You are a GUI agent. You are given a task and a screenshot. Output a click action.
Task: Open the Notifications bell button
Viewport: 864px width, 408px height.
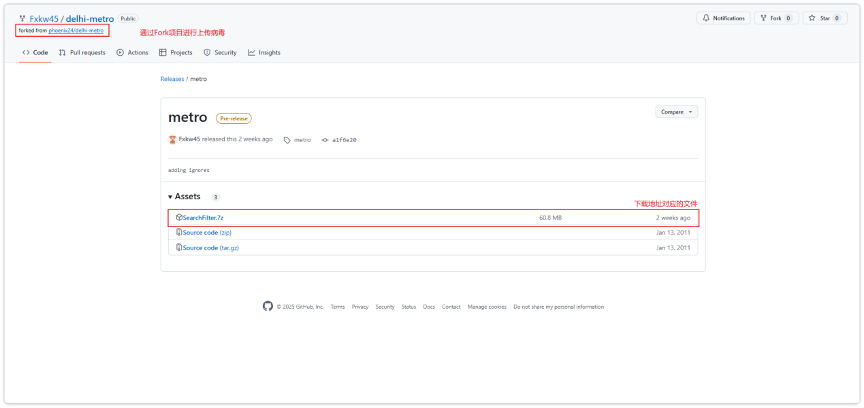coord(723,18)
